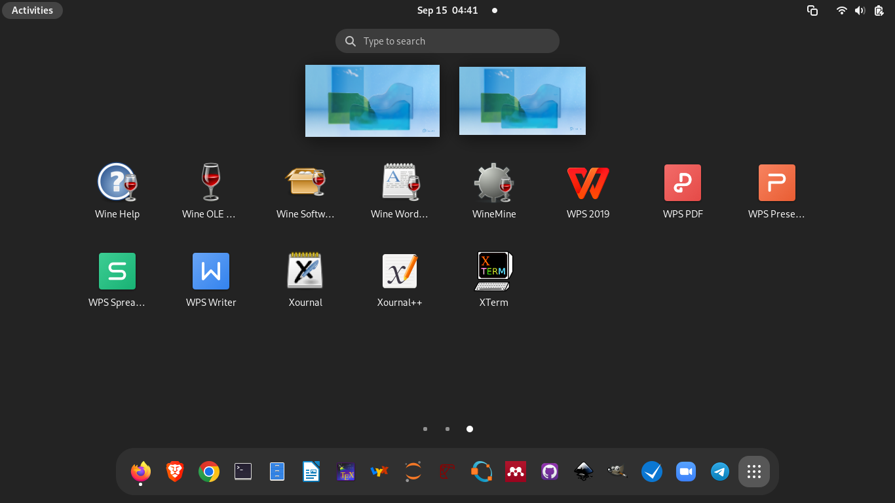Switch to the first app grid page
The width and height of the screenshot is (895, 503).
[425, 429]
